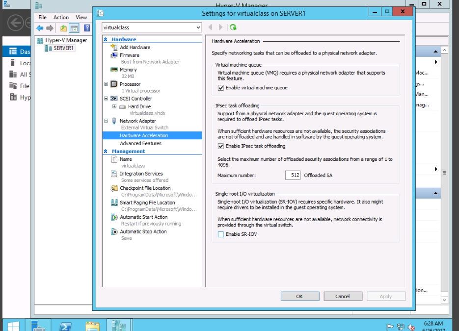The width and height of the screenshot is (459, 331).
Task: Click 'virtualclass.vhdx' under Hard Drive
Action: tap(147, 113)
